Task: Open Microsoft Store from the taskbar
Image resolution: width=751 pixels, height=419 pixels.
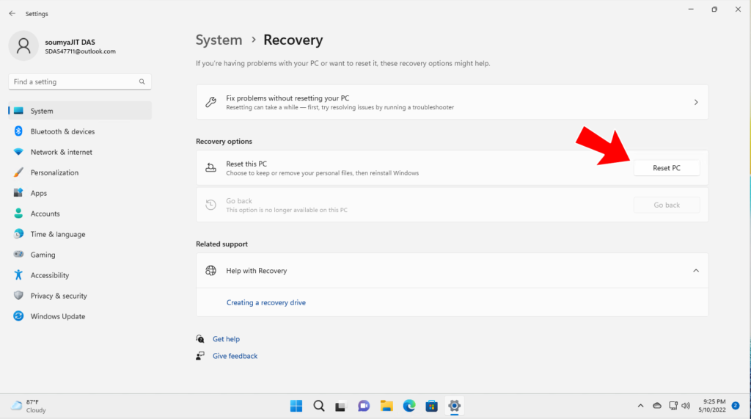Action: [431, 406]
